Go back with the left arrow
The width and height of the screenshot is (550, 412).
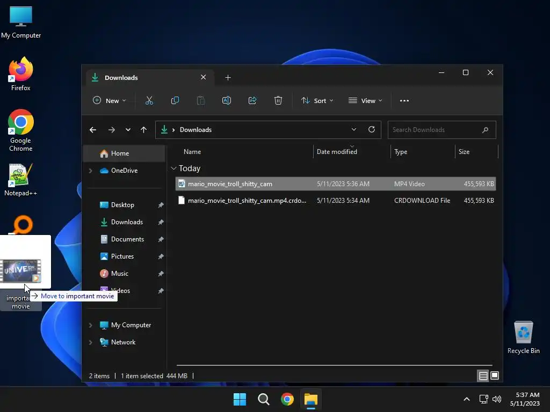[92, 130]
